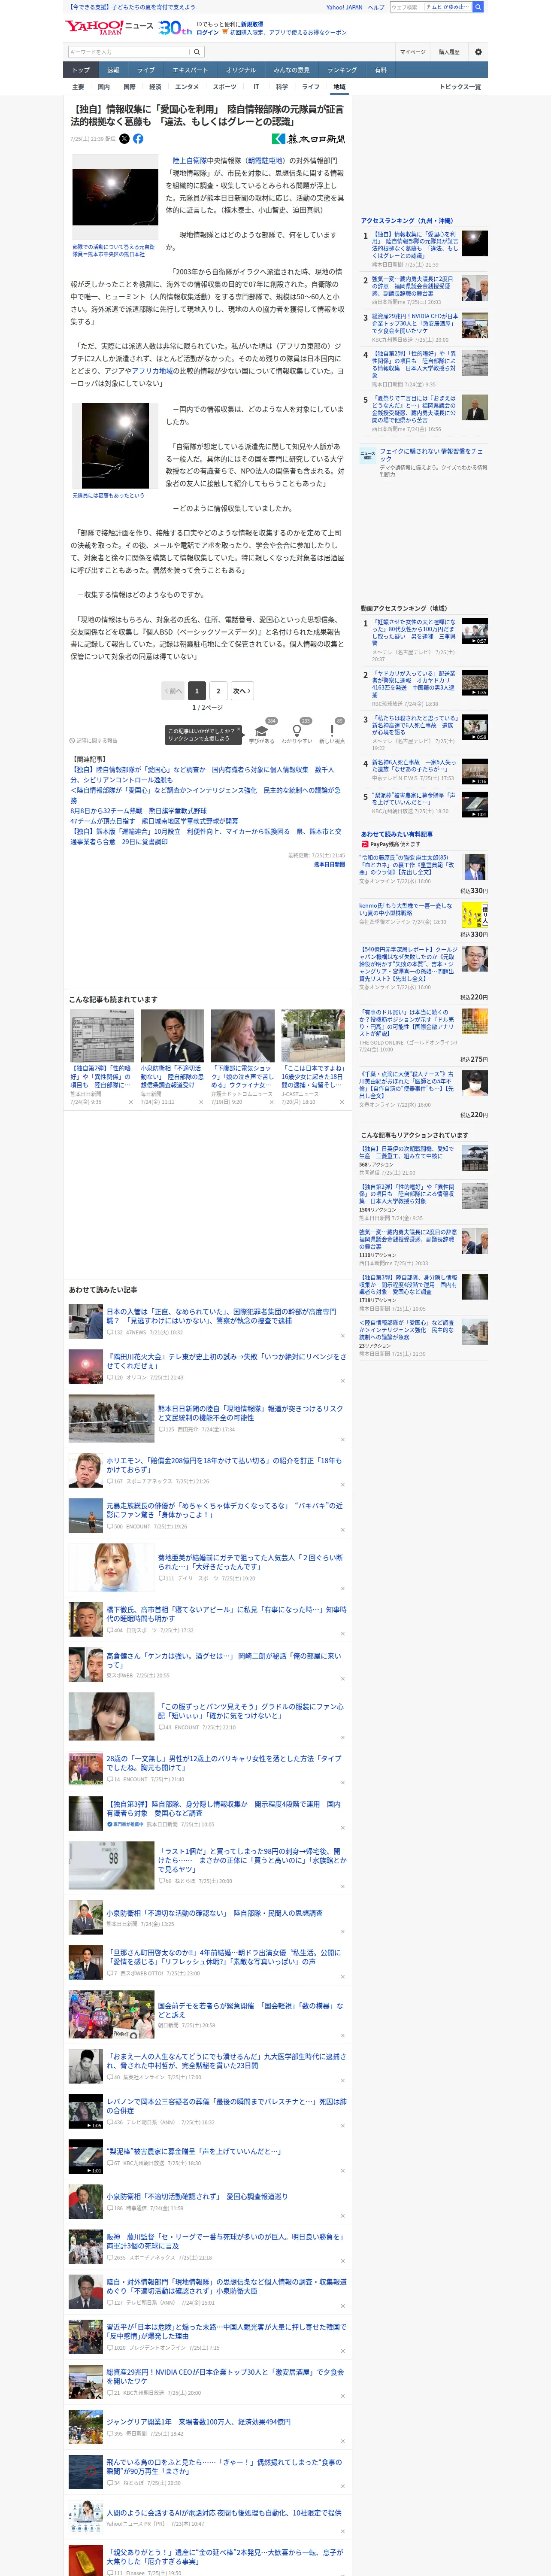Open related link 47チームが頂点目指す
Image resolution: width=551 pixels, height=2576 pixels.
point(154,821)
